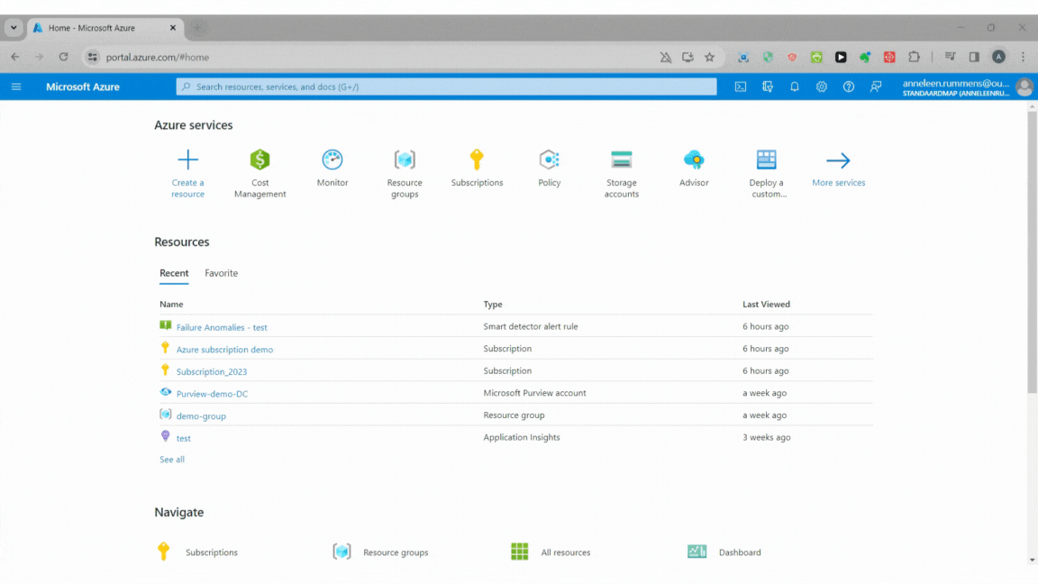This screenshot has height=584, width=1038.
Task: Reload the browser page
Action: click(64, 57)
